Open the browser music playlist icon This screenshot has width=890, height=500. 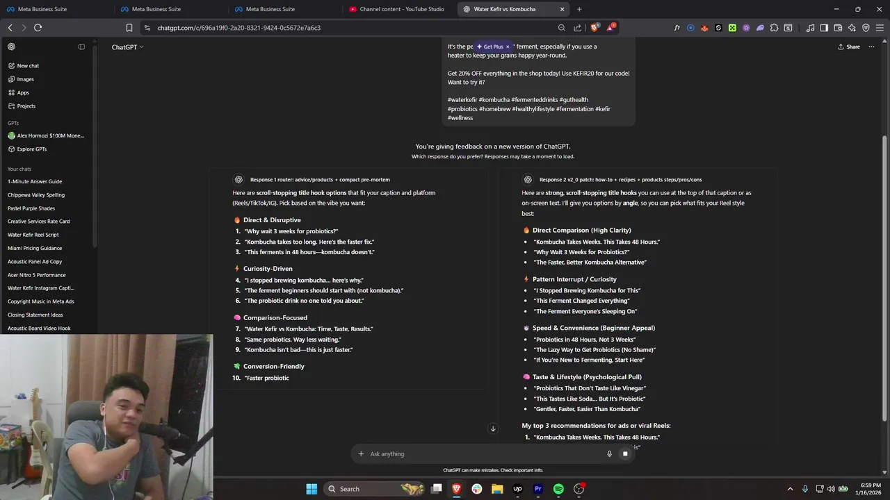tap(810, 28)
